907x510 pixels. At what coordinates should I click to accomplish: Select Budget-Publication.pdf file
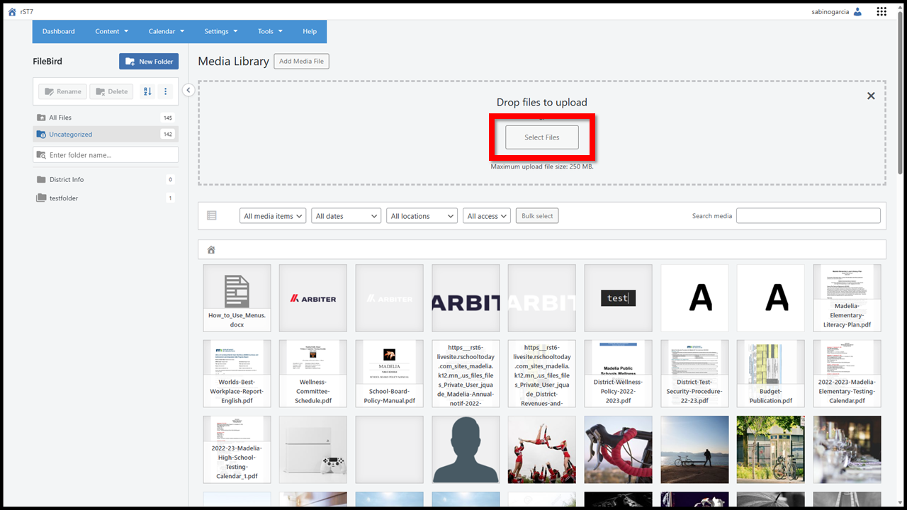pyautogui.click(x=771, y=374)
